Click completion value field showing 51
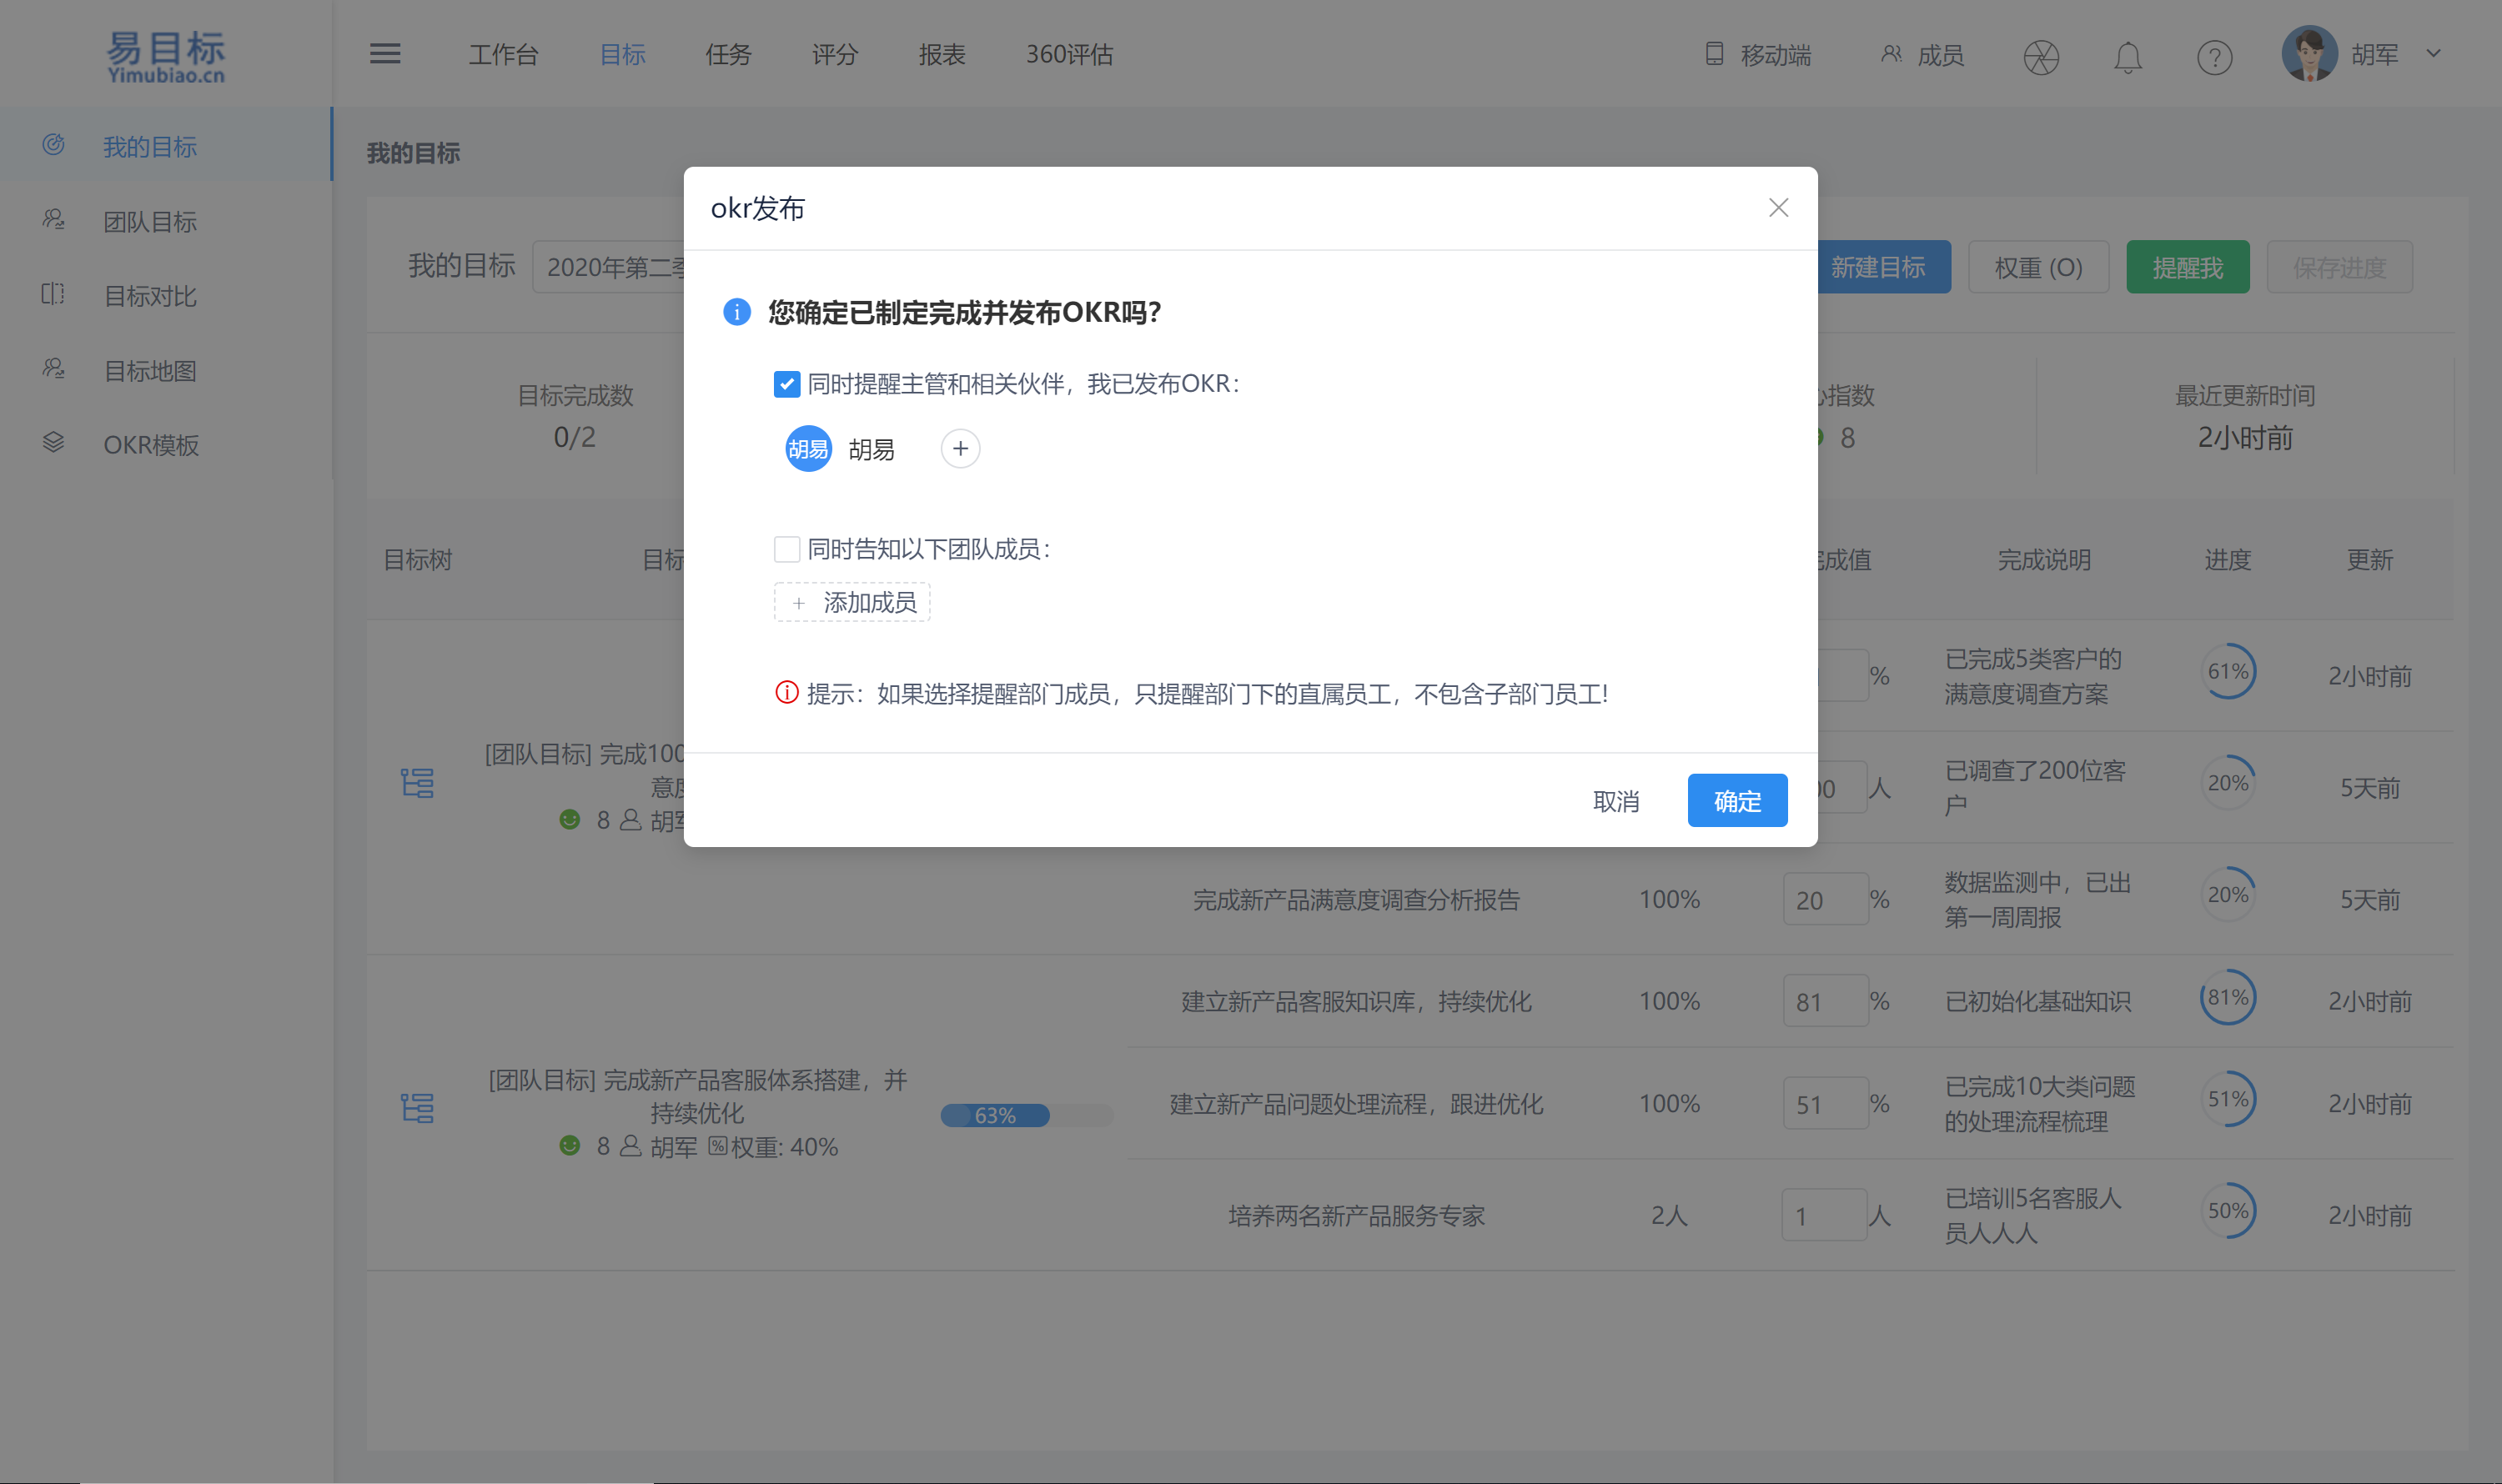 [x=1825, y=1104]
